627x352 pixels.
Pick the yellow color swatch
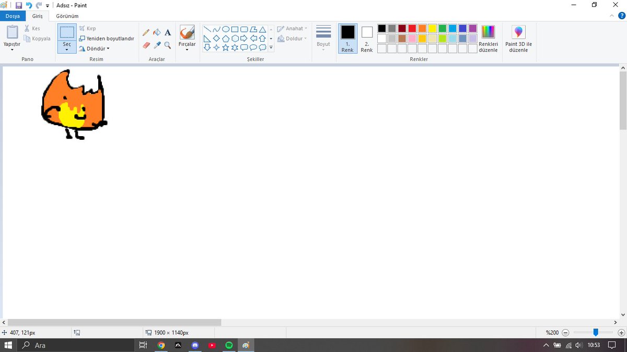[x=433, y=28]
